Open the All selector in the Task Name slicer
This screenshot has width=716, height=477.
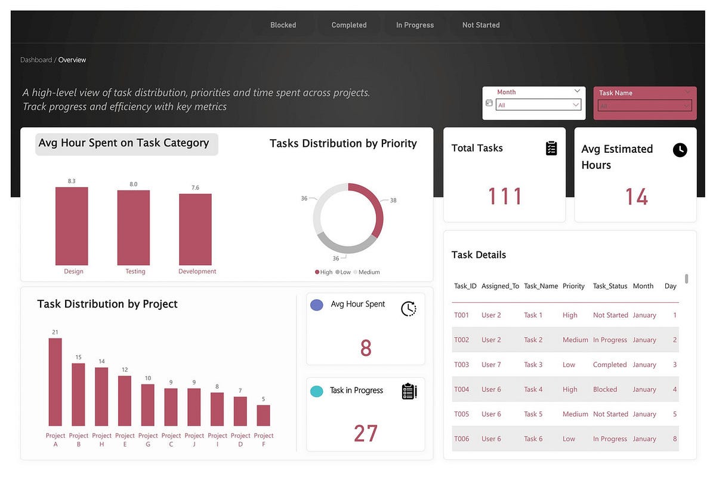(x=643, y=105)
